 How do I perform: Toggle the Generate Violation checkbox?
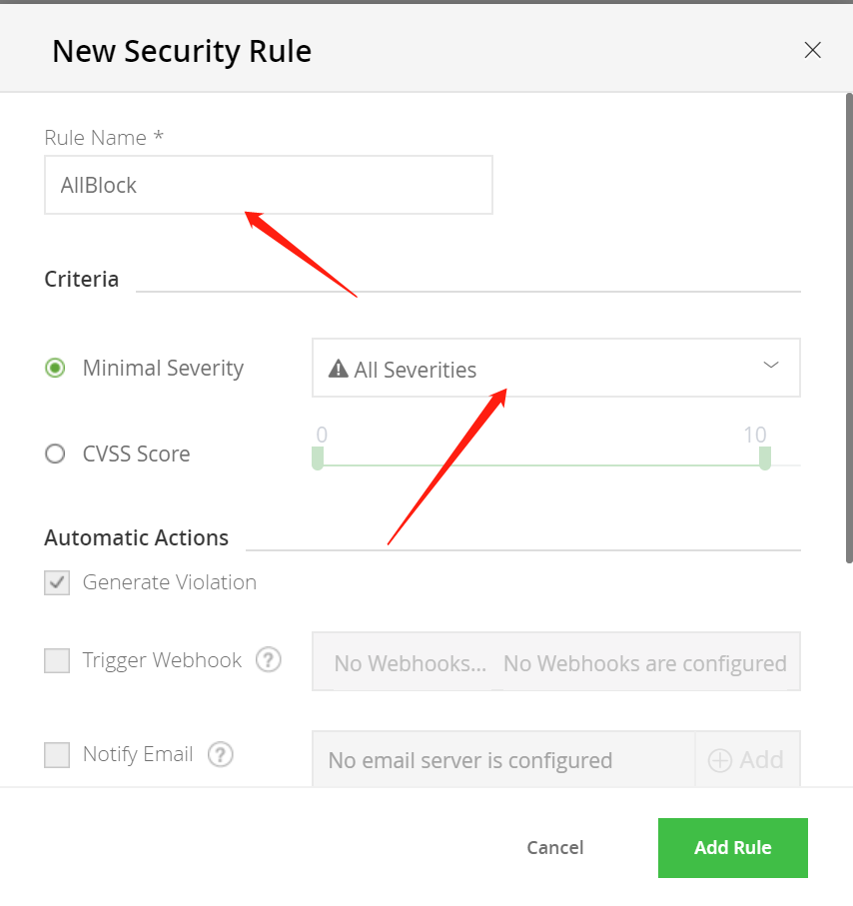pos(57,582)
